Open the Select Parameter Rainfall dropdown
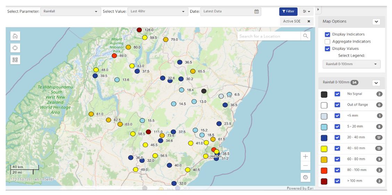This screenshot has width=392, height=195. click(x=71, y=11)
